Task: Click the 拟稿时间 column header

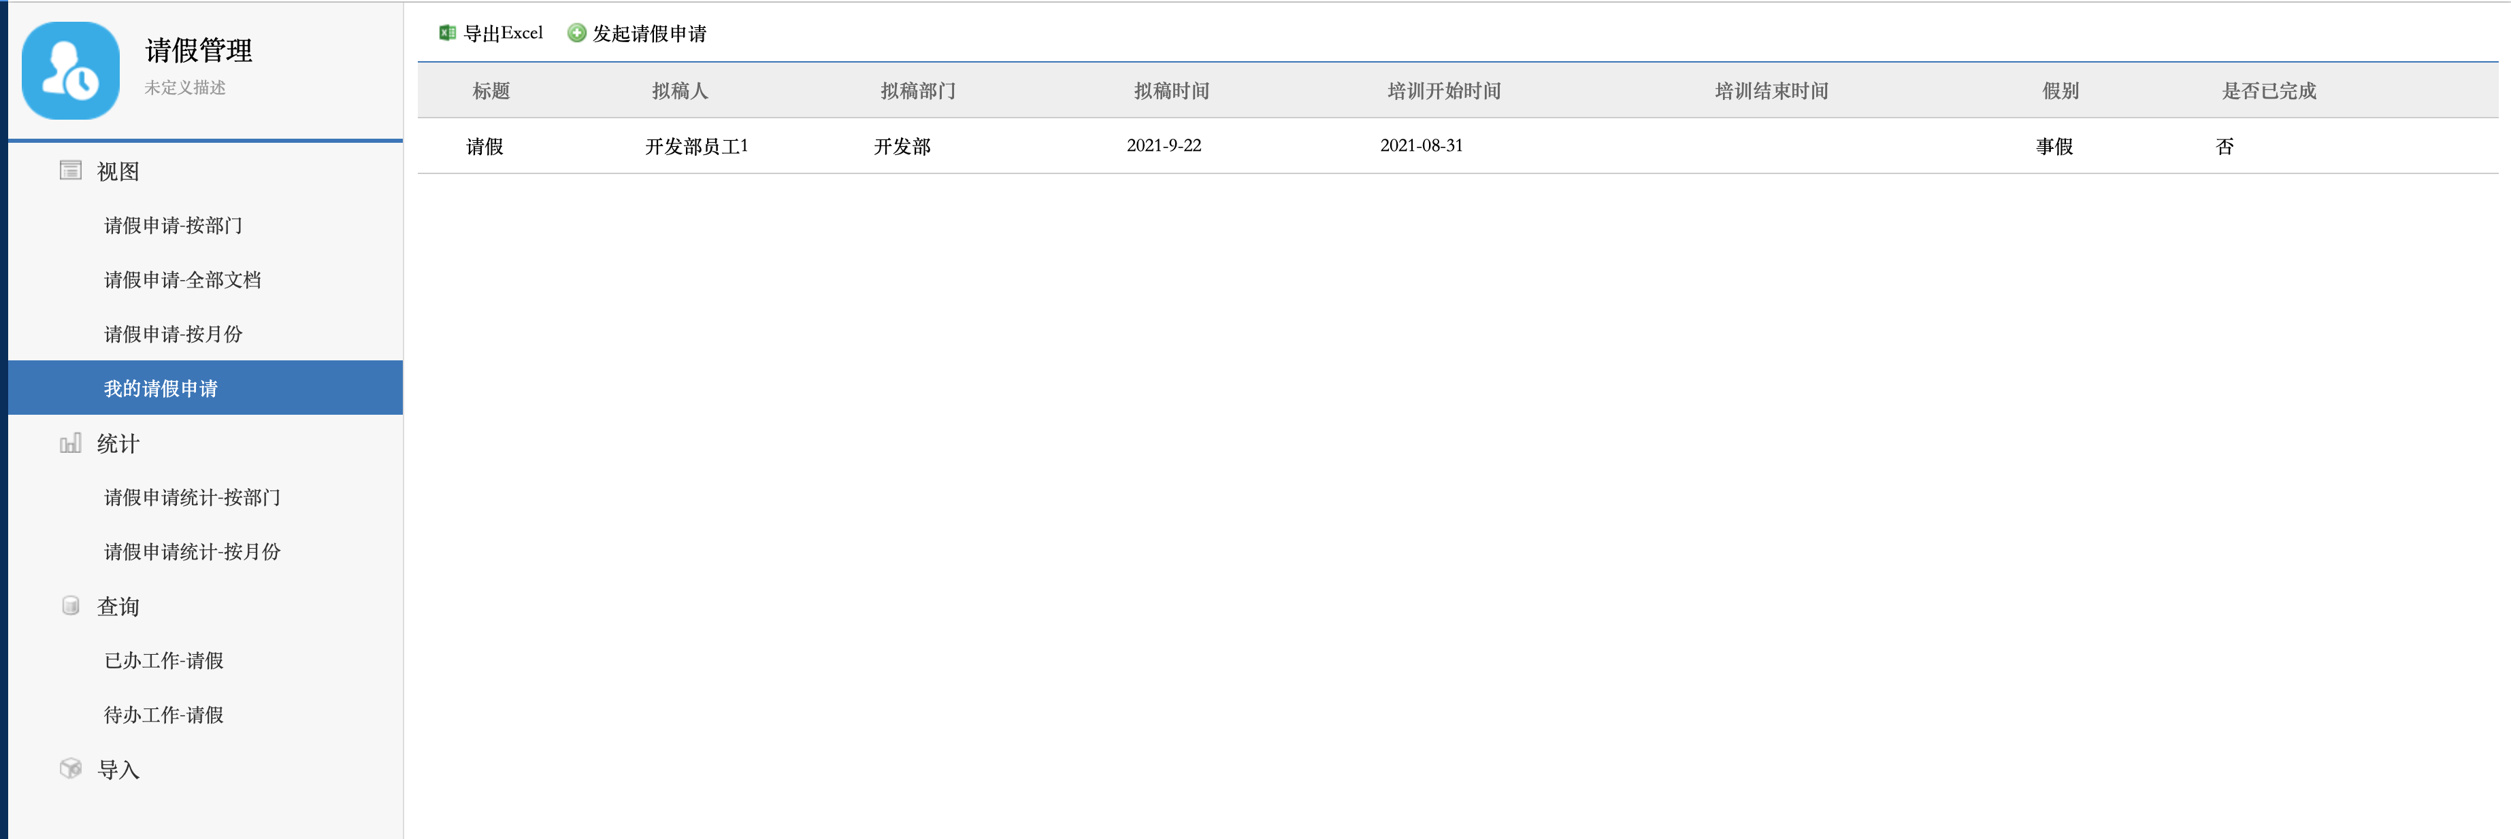Action: (x=1172, y=90)
